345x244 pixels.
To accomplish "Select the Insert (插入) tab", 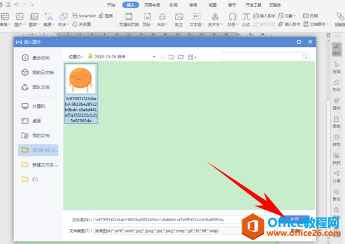I will [131, 5].
